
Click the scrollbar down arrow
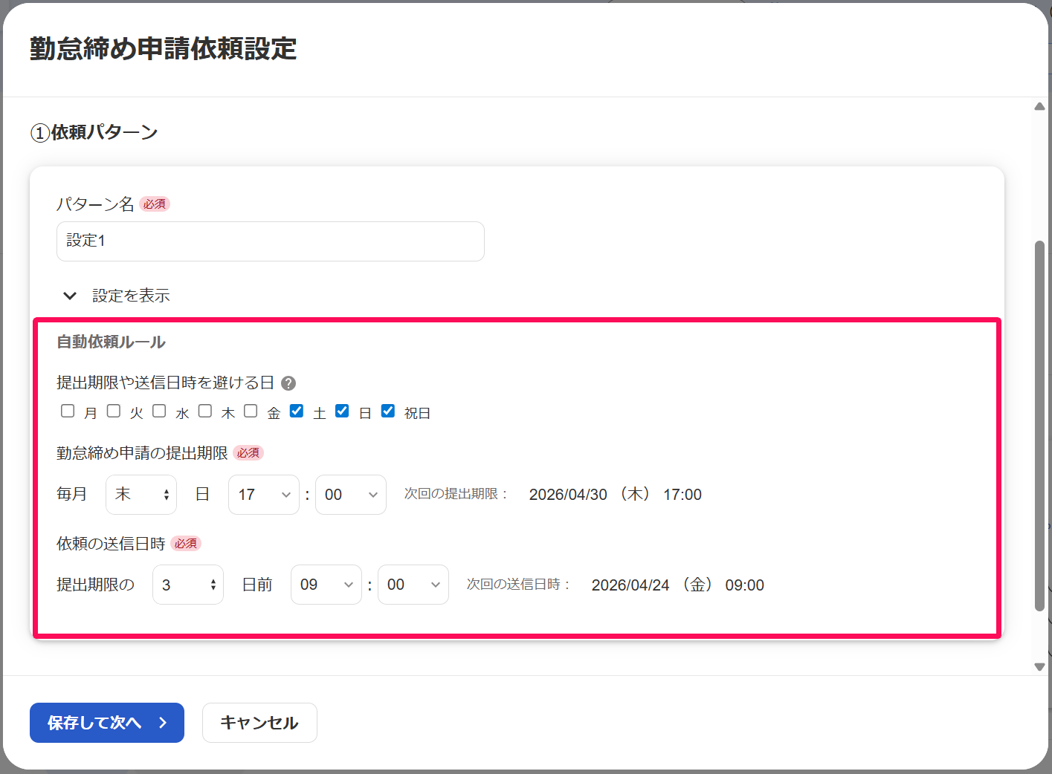click(1039, 666)
